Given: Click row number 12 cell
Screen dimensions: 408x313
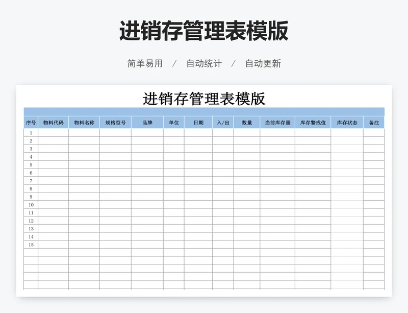Looking at the screenshot, I should pos(31,221).
